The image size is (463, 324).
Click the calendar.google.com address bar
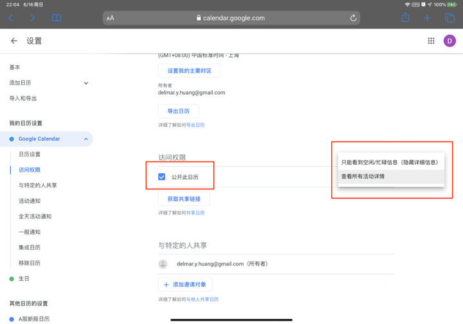click(x=232, y=18)
